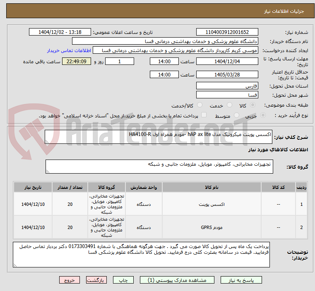Open اطلاعات تماس خریدار link

pos(69,50)
